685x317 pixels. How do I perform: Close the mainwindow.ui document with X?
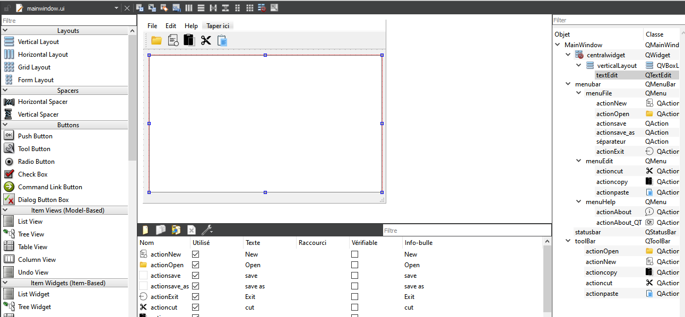pos(127,8)
